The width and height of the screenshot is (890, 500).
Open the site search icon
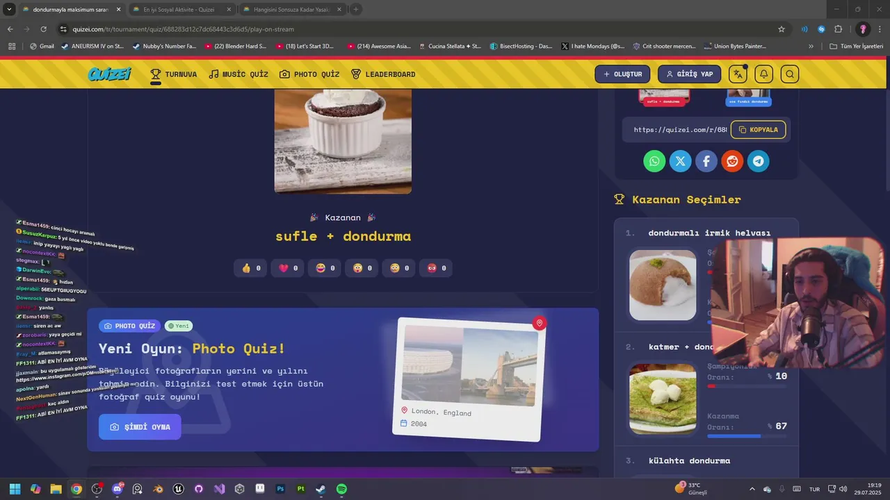789,74
